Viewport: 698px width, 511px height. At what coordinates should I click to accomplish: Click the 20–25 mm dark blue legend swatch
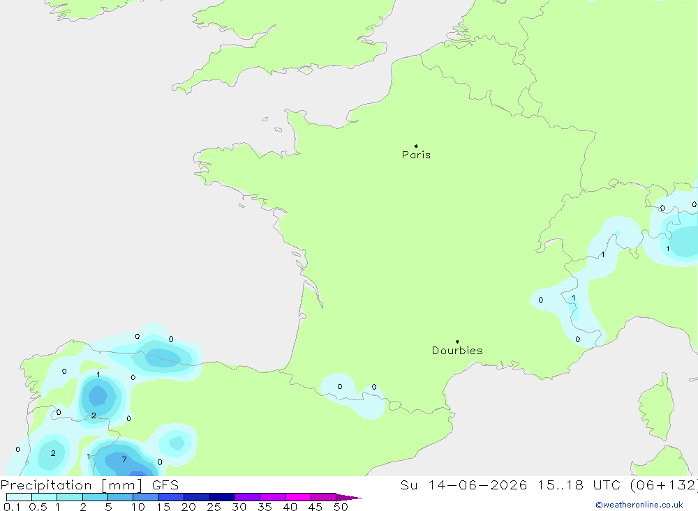point(196,497)
